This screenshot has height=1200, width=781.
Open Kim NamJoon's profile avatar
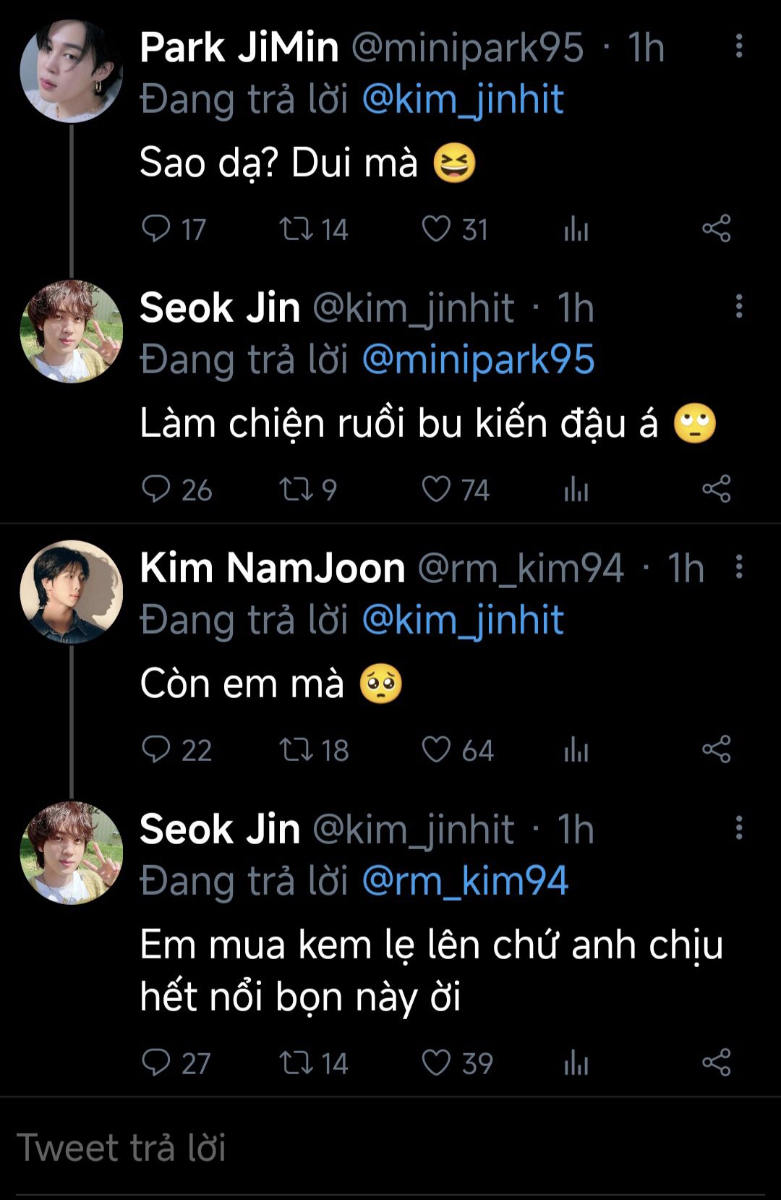[71, 592]
